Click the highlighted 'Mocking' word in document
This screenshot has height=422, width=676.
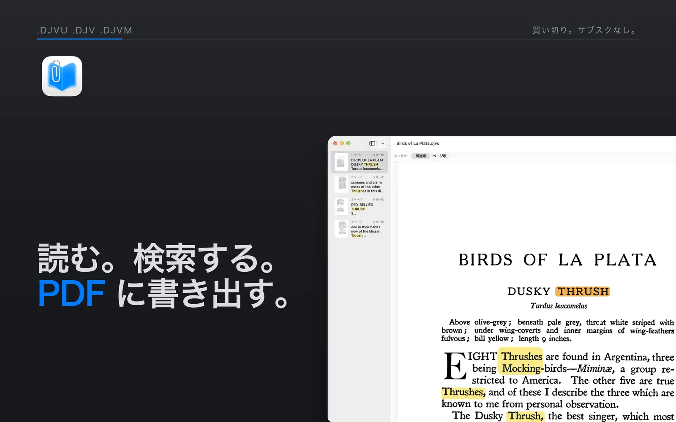(521, 368)
